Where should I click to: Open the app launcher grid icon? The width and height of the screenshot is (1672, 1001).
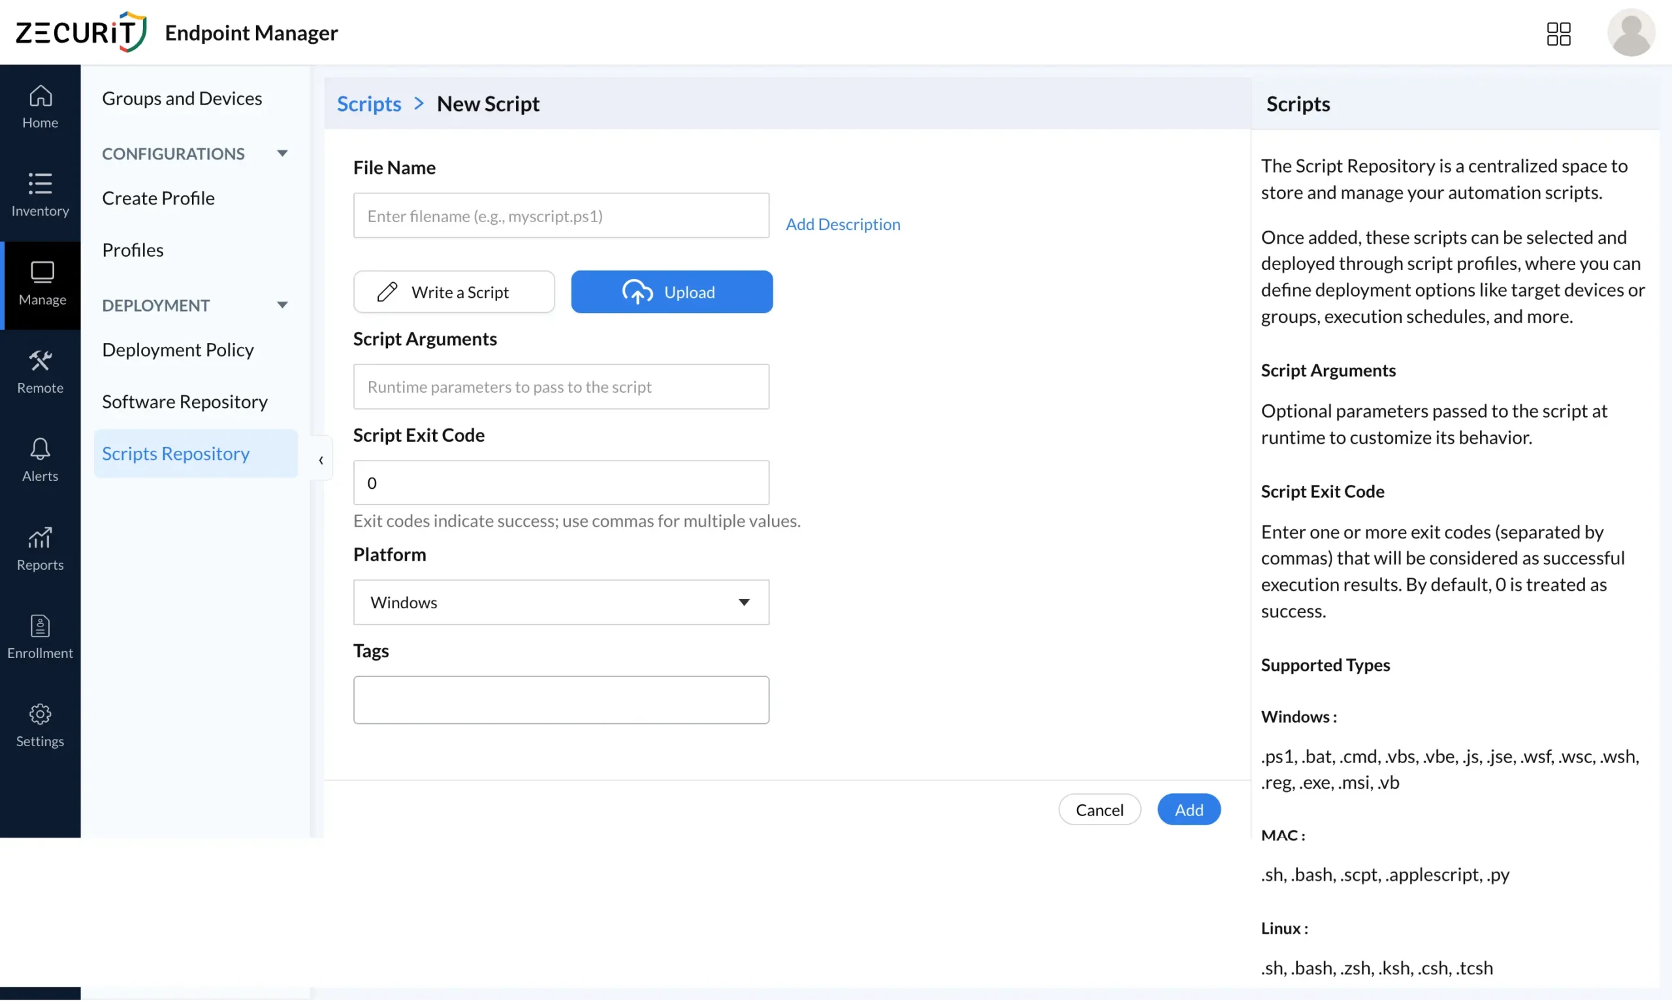point(1558,33)
